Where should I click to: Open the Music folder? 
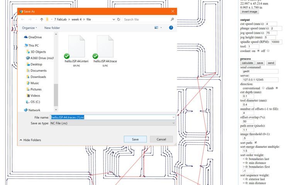[x=33, y=83]
